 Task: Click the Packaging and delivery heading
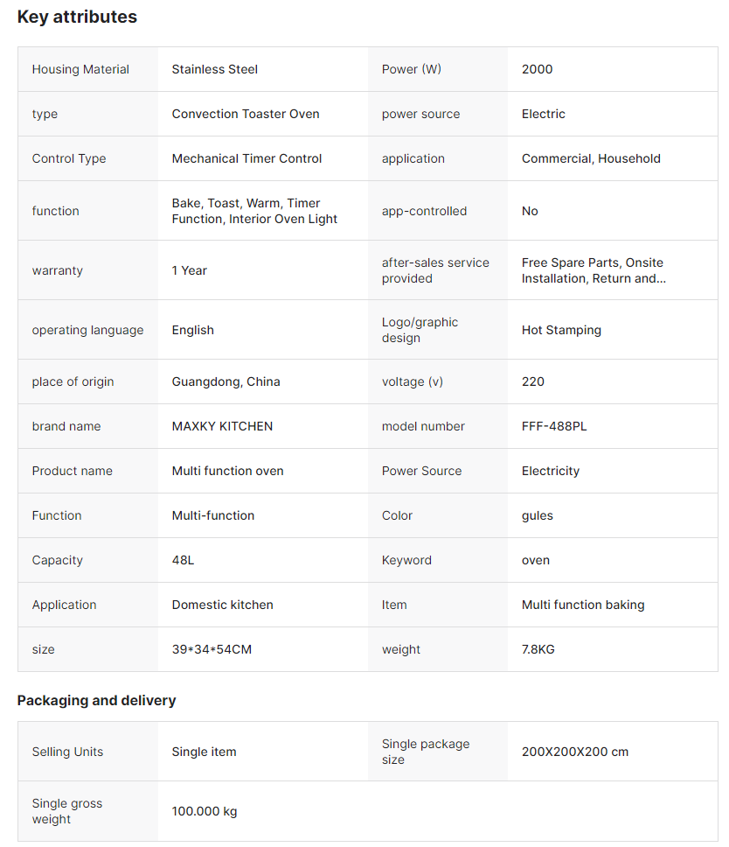(x=96, y=700)
